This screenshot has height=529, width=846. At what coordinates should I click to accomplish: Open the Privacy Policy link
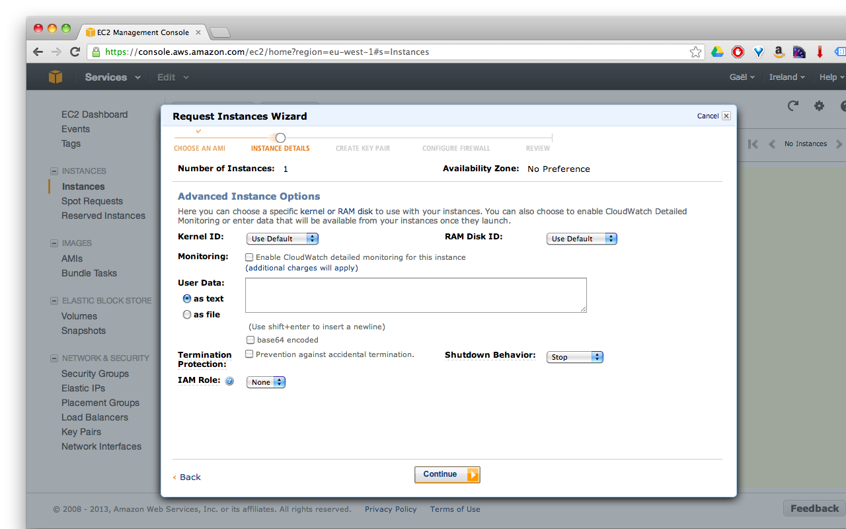click(391, 509)
